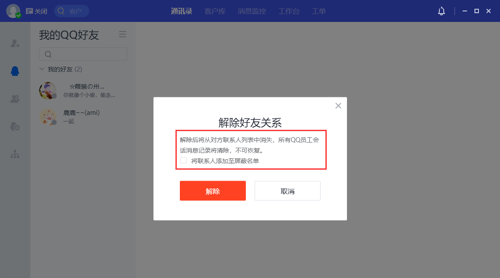Image resolution: width=500 pixels, height=278 pixels.
Task: Select the QQ penguin friends sidebar icon
Action: pyautogui.click(x=15, y=71)
